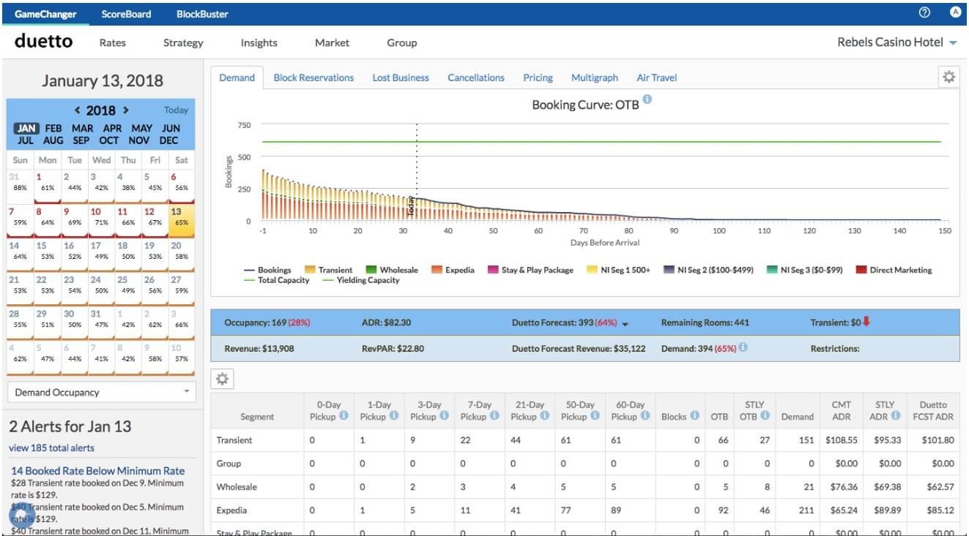Switch to BlockBuster tab
The width and height of the screenshot is (969, 536).
tap(202, 14)
